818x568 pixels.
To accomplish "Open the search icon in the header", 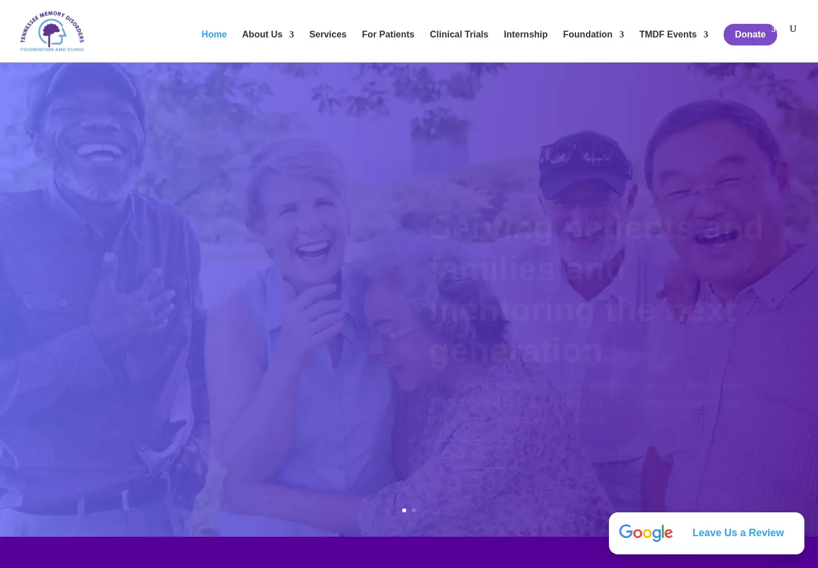I will (x=793, y=29).
